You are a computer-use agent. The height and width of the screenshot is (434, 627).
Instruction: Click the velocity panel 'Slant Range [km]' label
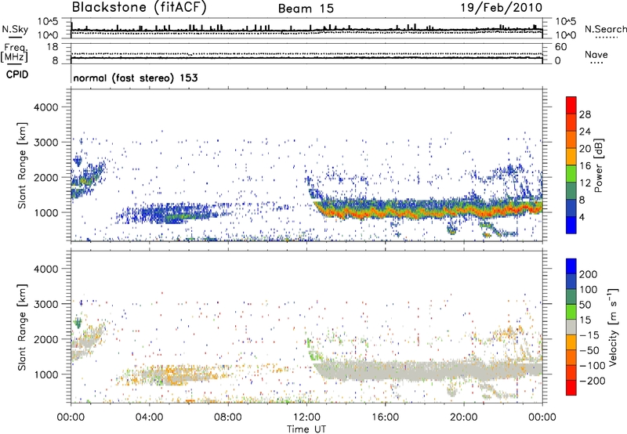(22, 327)
